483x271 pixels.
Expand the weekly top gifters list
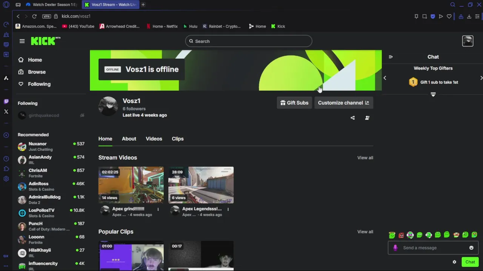(433, 94)
